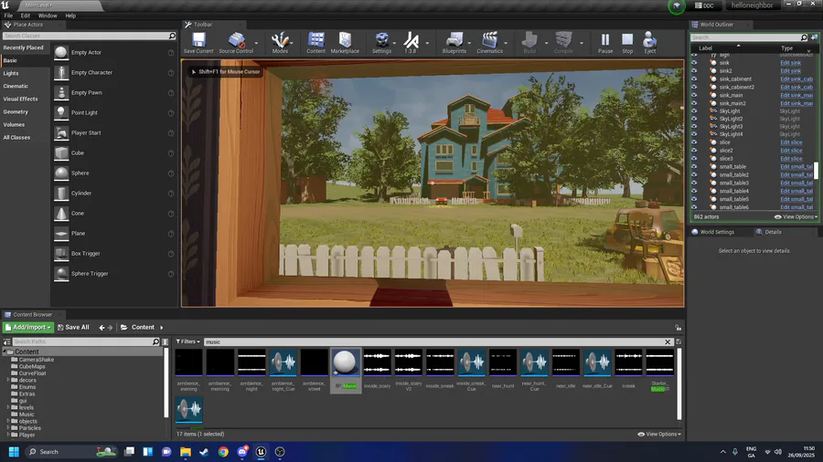Open the Edit menu
The height and width of the screenshot is (462, 823).
click(26, 16)
